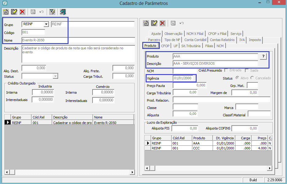Click right arrow of product grid horizontal scrollbar
Screen dimensions: 287x184
tap(270, 168)
